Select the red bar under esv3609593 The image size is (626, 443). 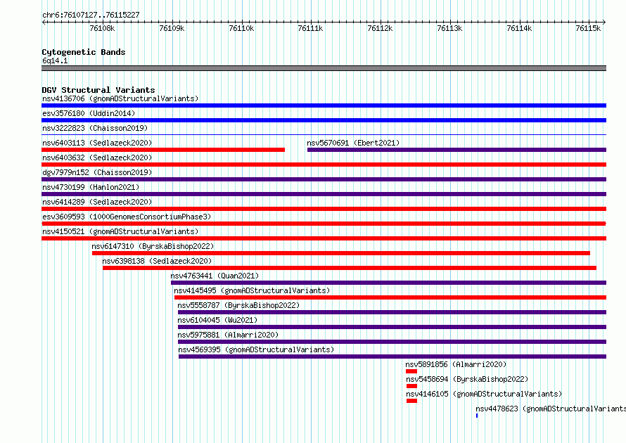click(324, 224)
